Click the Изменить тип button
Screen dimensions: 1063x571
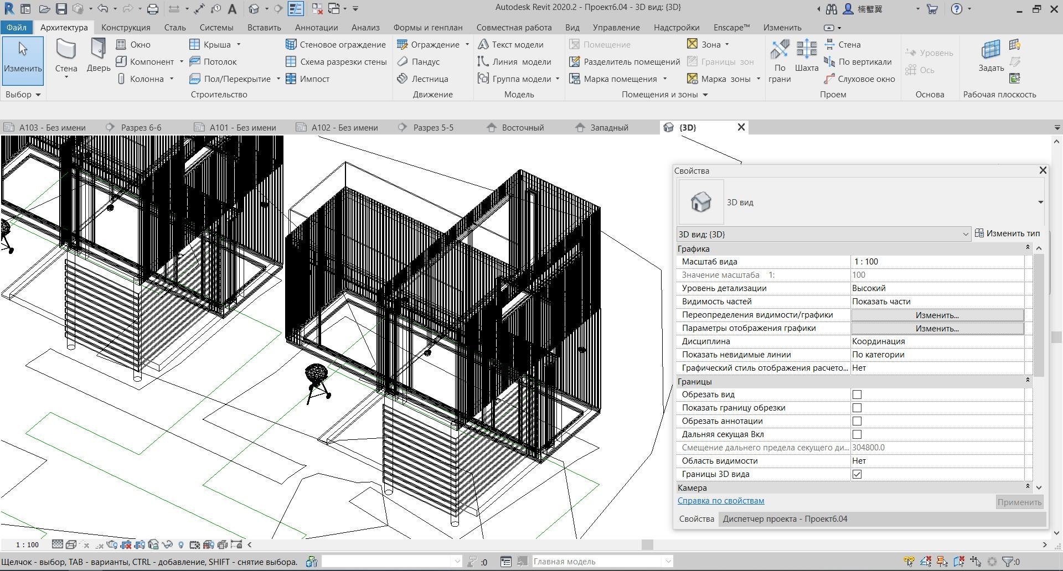point(1008,233)
